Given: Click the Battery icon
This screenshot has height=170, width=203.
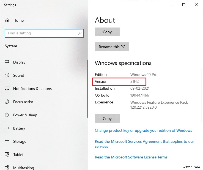Looking at the screenshot, I should pos(7,128).
